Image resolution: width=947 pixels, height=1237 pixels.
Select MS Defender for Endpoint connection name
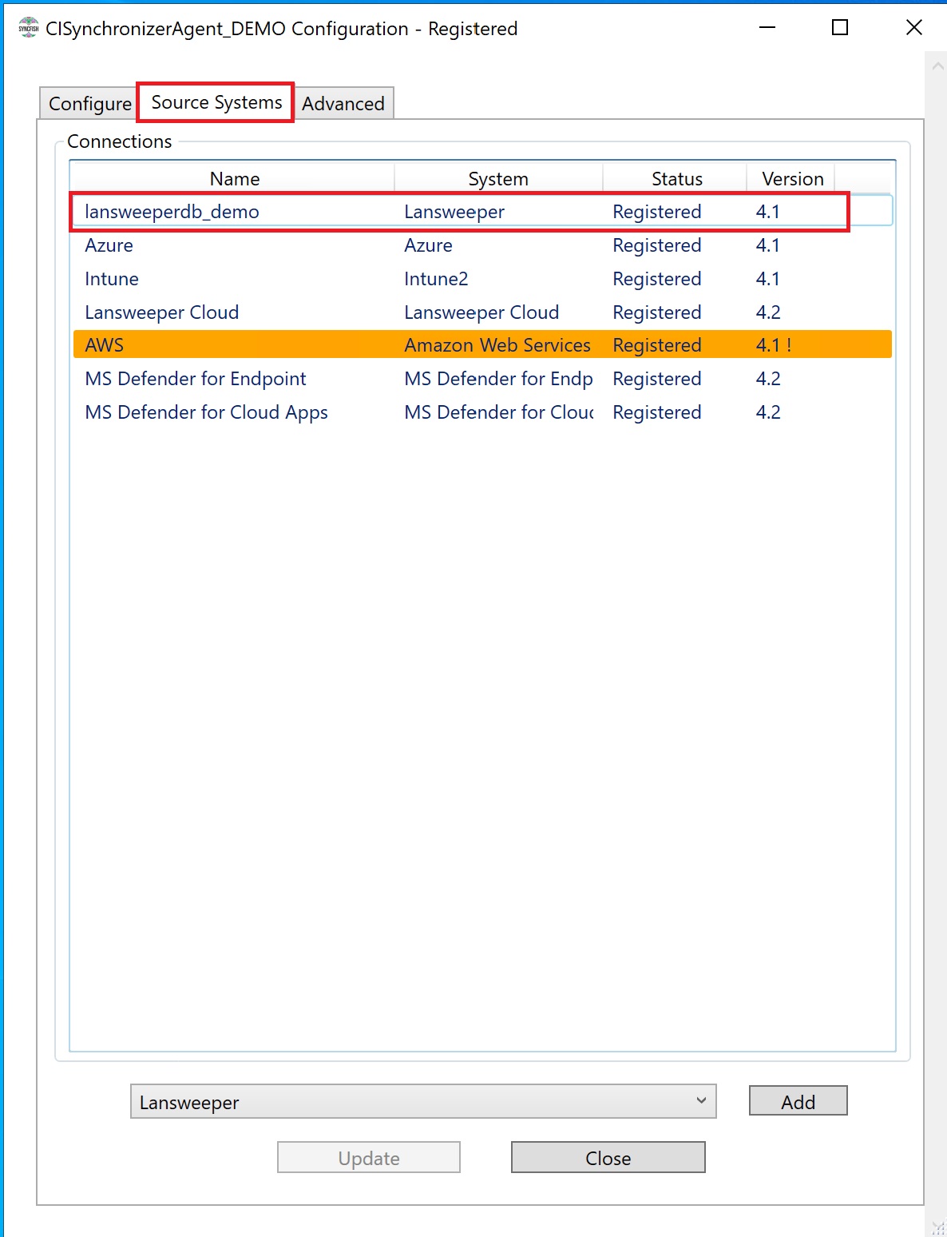coord(196,379)
